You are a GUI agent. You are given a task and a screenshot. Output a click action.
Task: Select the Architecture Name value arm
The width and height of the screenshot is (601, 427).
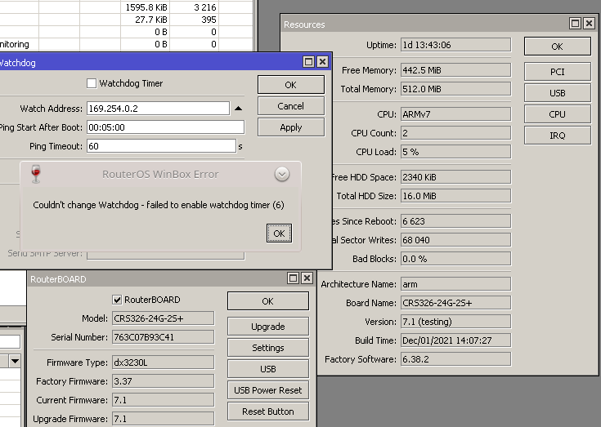tap(455, 284)
